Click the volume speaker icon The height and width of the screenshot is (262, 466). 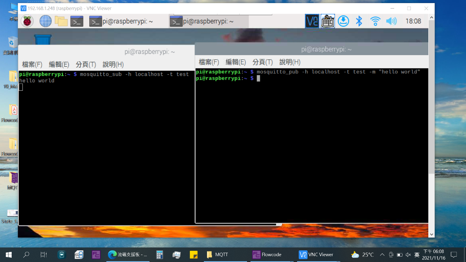click(391, 21)
